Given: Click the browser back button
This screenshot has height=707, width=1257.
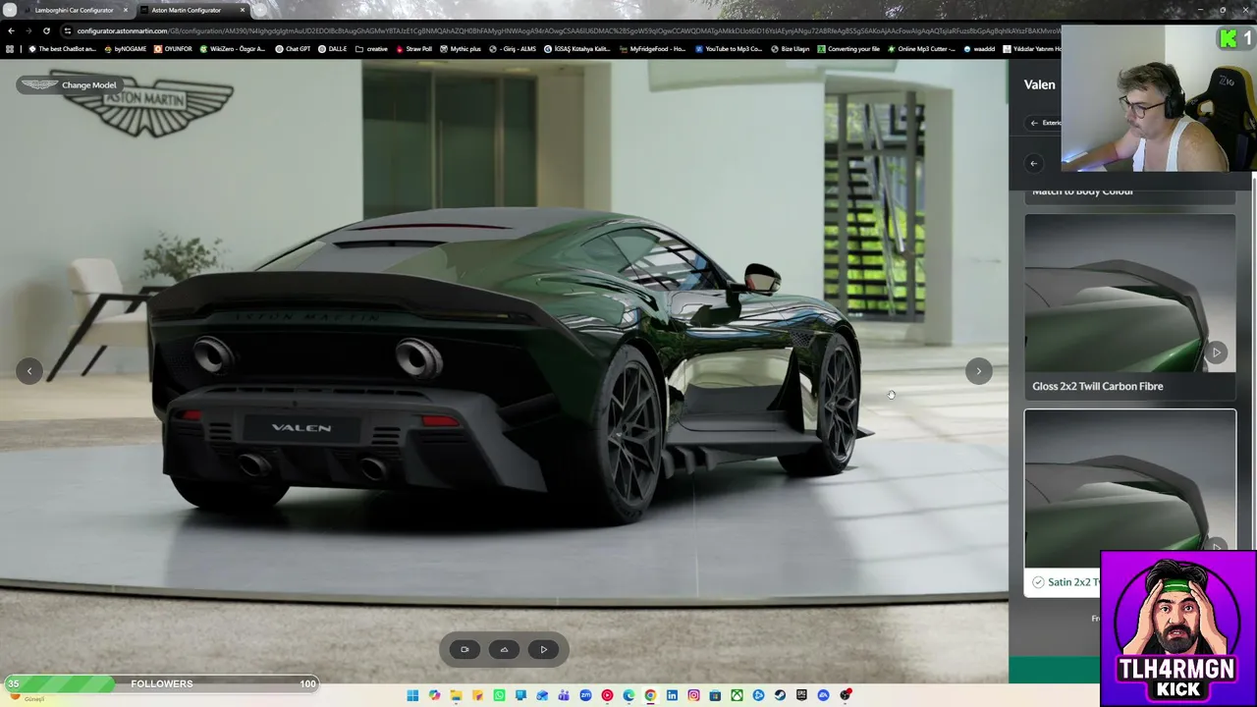Looking at the screenshot, I should (11, 30).
